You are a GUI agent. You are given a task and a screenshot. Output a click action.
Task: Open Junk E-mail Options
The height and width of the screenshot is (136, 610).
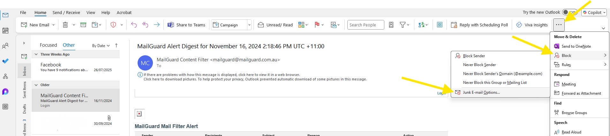pos(500,92)
